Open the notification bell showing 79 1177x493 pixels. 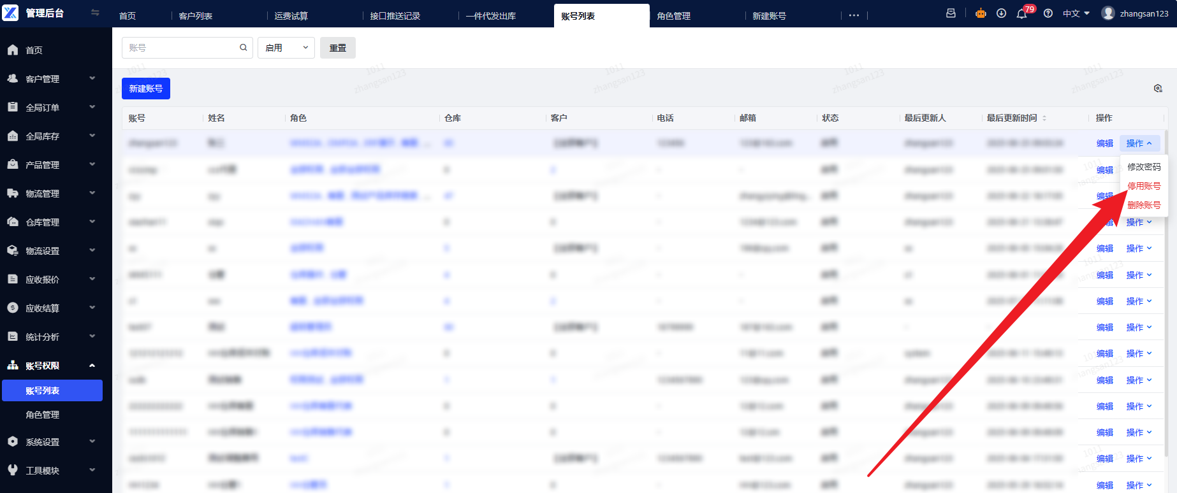[1021, 13]
